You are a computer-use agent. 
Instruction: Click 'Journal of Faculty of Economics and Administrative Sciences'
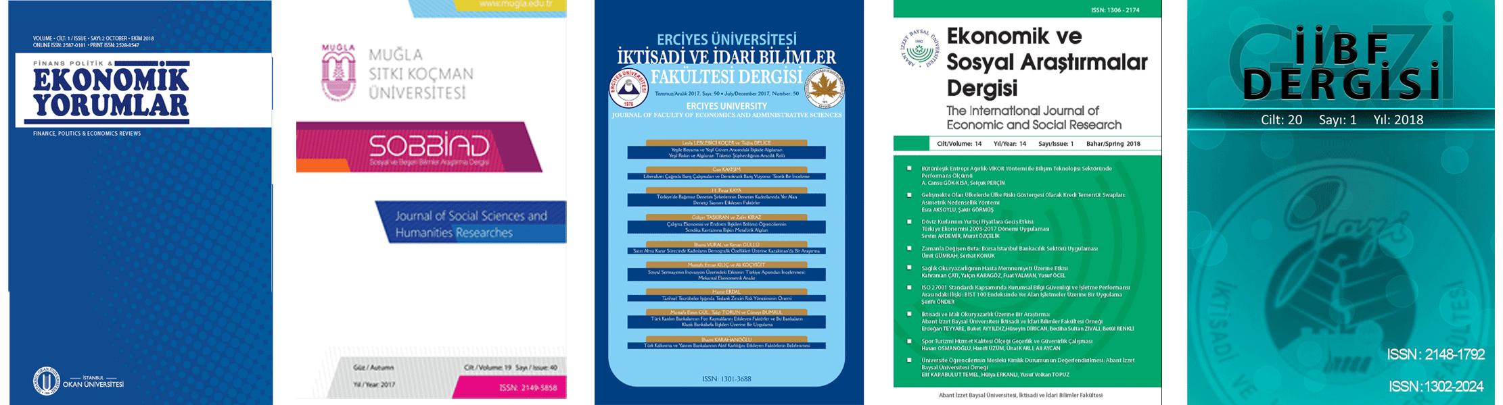click(x=726, y=115)
